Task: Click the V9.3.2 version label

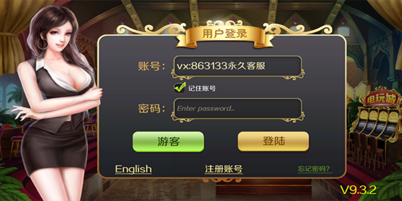Action: pos(358,190)
